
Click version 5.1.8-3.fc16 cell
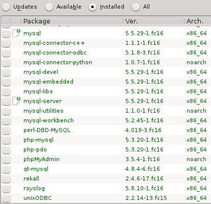(x=143, y=53)
